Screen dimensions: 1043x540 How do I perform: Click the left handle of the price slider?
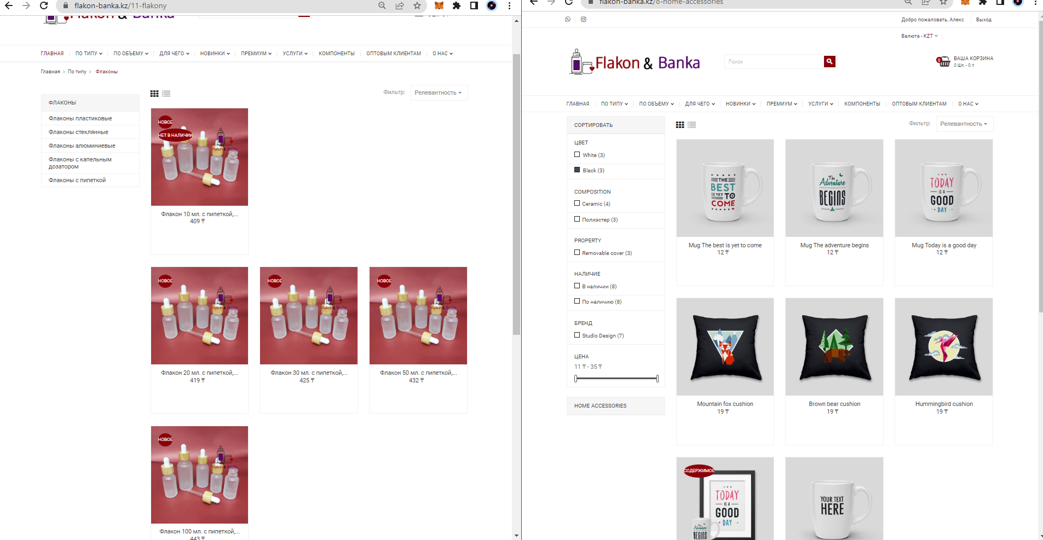pos(576,379)
